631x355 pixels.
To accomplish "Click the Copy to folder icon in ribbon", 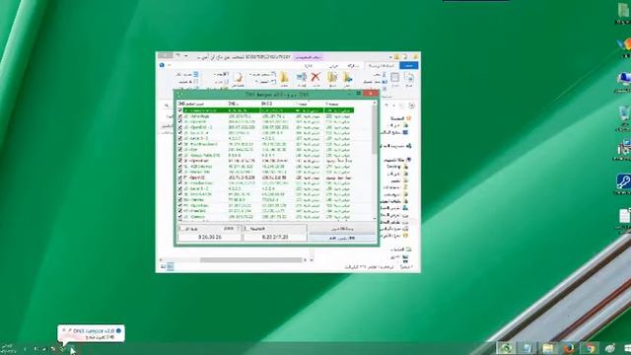I will pyautogui.click(x=332, y=77).
